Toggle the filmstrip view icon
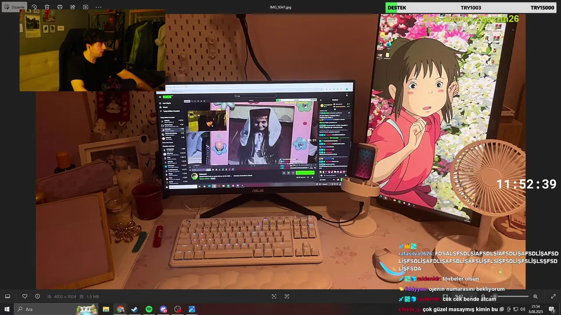The width and height of the screenshot is (561, 315). [7, 296]
